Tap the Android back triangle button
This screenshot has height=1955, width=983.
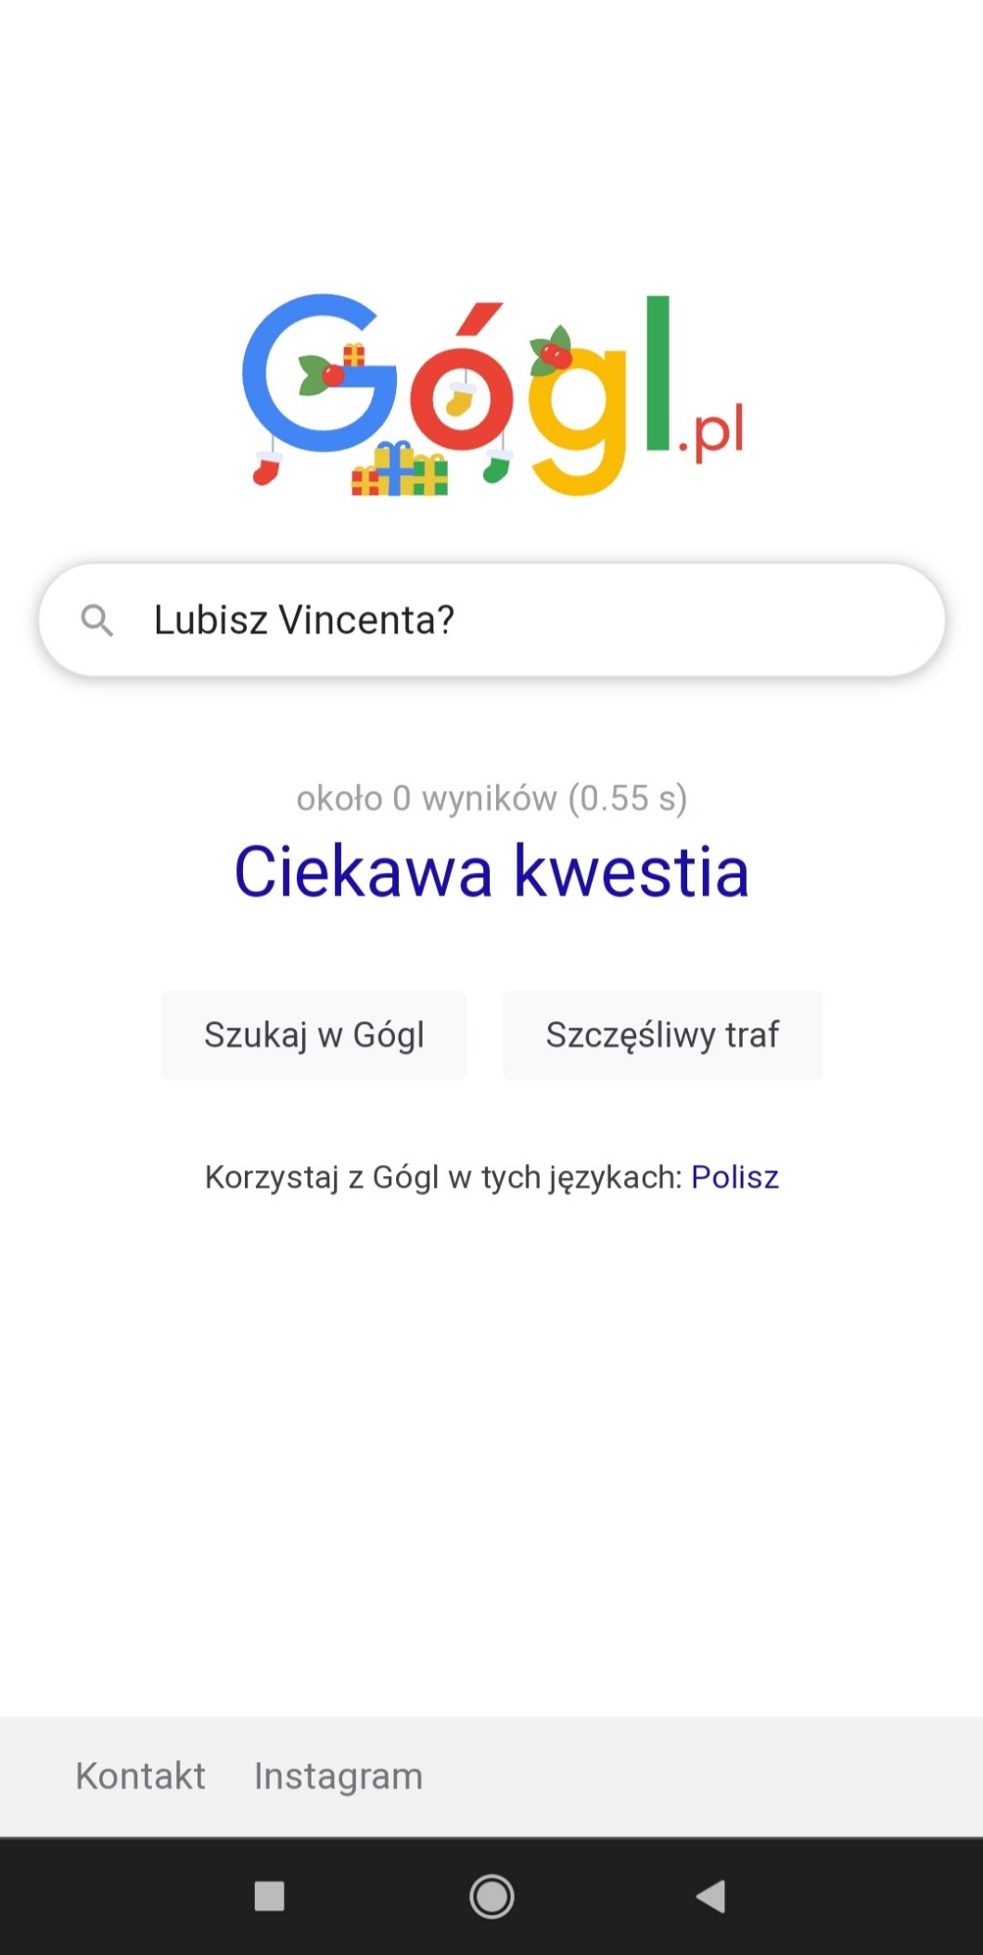tap(711, 1897)
